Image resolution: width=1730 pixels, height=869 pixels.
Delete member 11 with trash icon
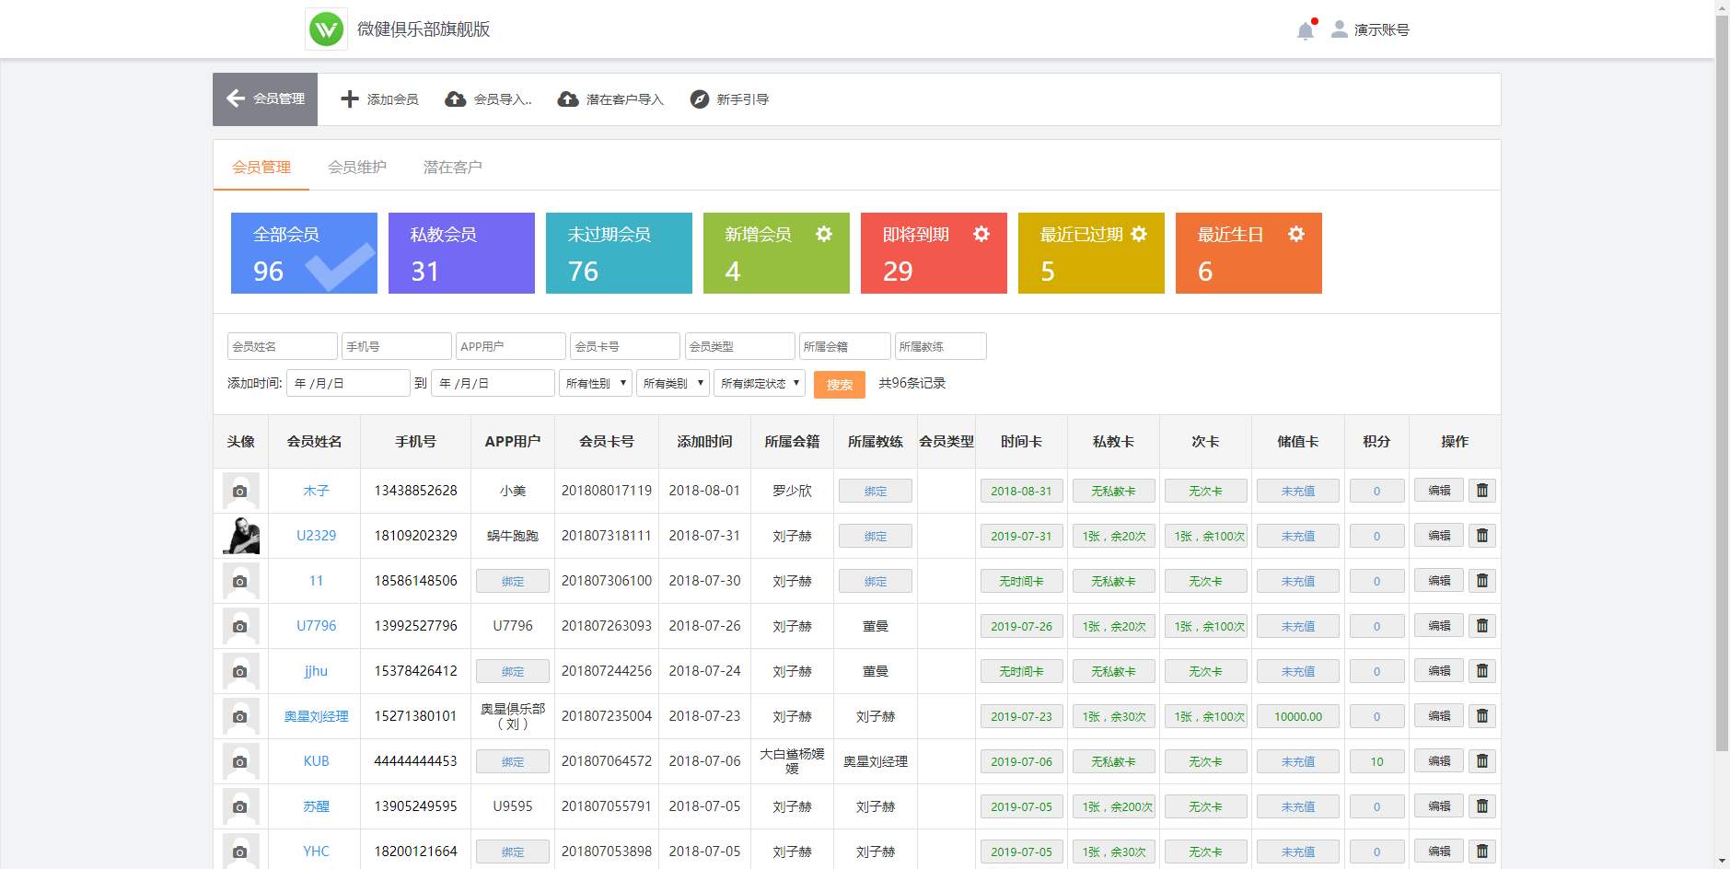point(1482,581)
